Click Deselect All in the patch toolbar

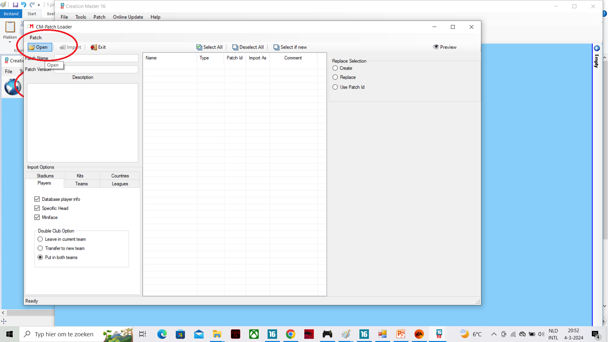(x=248, y=47)
